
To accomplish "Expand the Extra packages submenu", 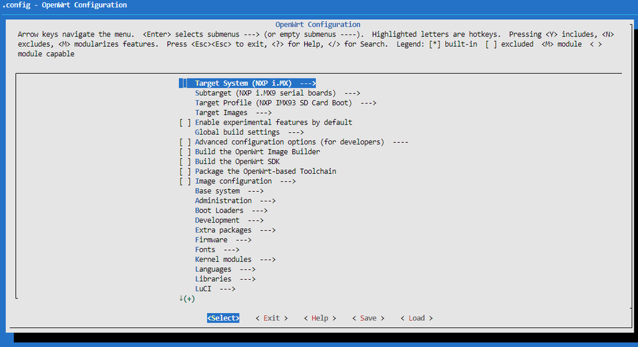I will pyautogui.click(x=235, y=229).
